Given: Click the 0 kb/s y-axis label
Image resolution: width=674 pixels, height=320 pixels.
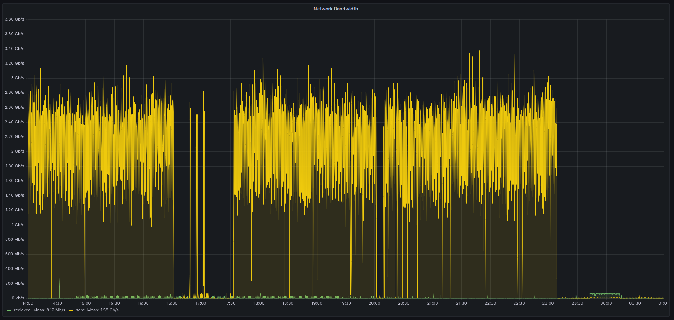Looking at the screenshot, I should (x=18, y=298).
